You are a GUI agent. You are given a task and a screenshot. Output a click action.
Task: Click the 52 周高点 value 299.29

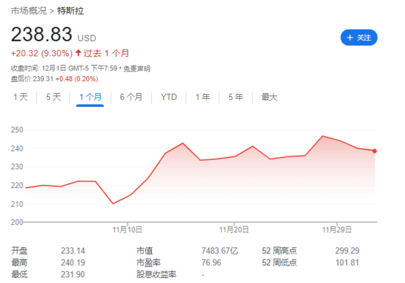tap(347, 251)
